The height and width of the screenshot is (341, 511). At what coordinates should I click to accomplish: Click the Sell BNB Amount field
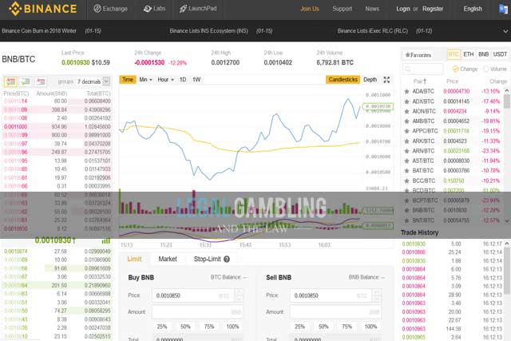pos(335,312)
